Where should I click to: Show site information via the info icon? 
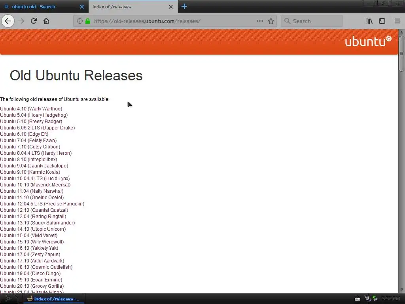(x=80, y=21)
